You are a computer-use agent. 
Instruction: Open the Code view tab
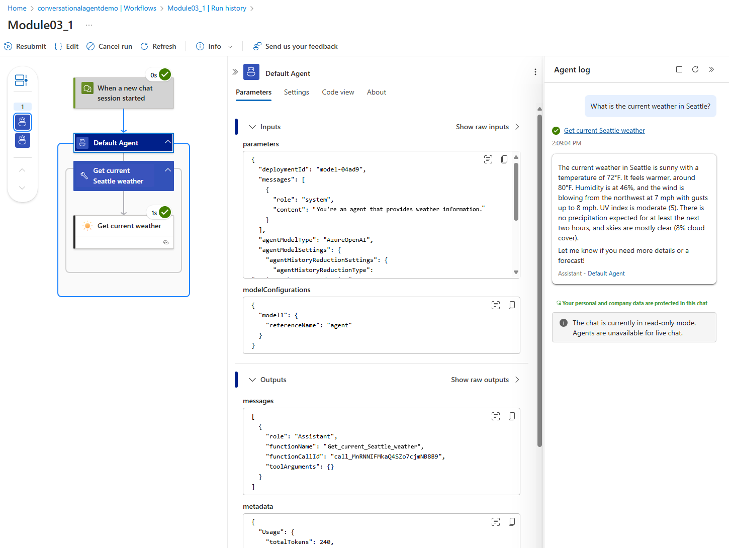tap(337, 92)
